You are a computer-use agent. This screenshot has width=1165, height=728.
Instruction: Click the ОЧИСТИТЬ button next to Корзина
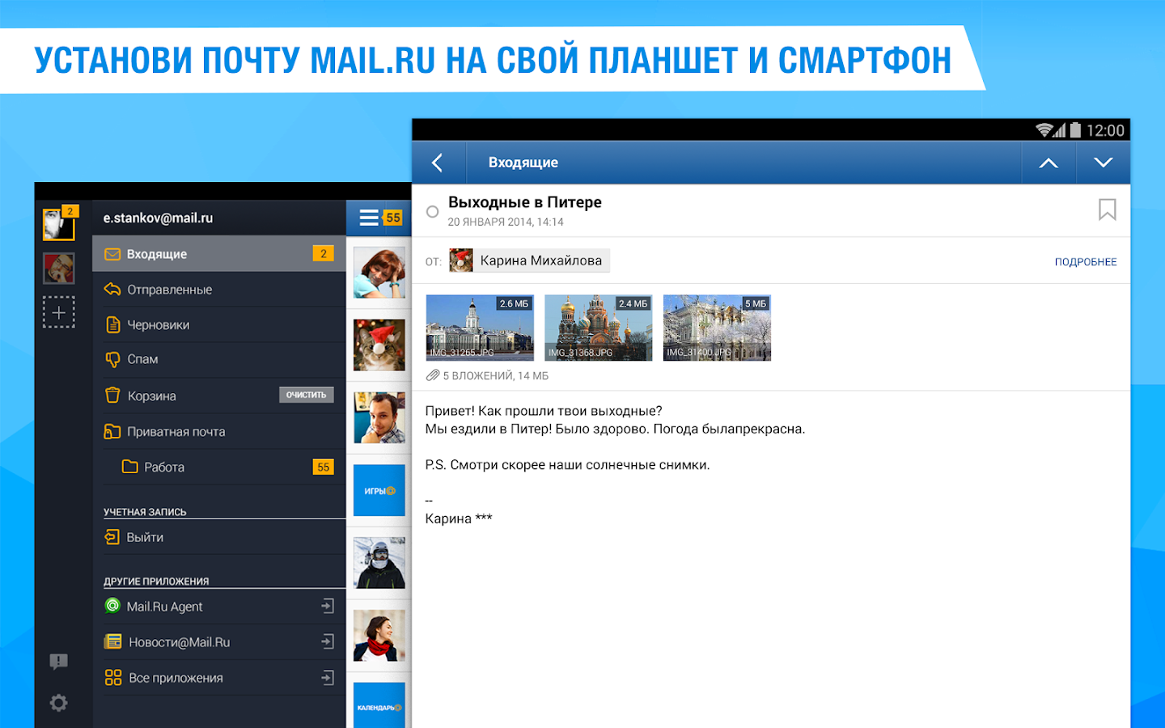tap(307, 395)
